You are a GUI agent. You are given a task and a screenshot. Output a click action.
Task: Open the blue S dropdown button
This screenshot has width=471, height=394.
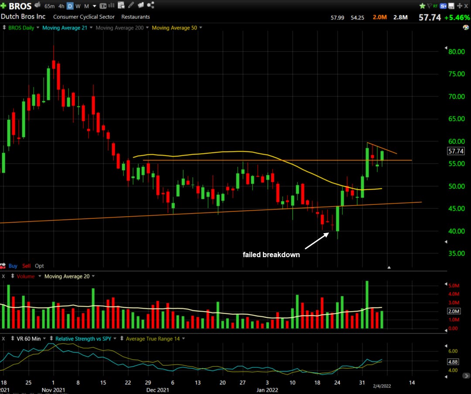[x=443, y=6]
